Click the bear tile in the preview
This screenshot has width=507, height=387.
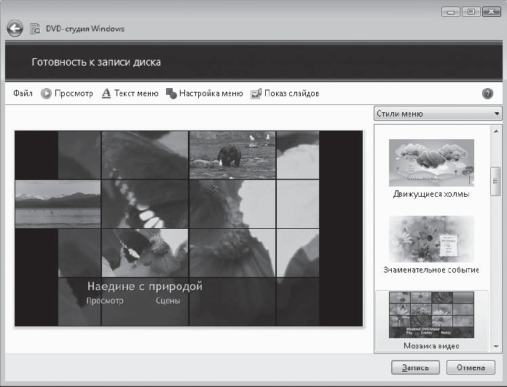point(232,155)
